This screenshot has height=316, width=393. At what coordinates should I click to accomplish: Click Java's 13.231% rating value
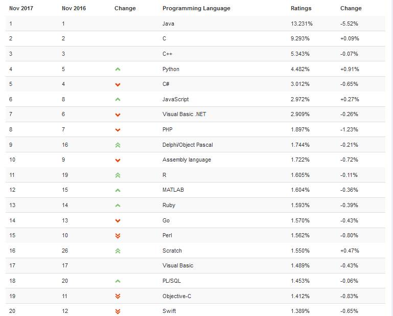(301, 24)
